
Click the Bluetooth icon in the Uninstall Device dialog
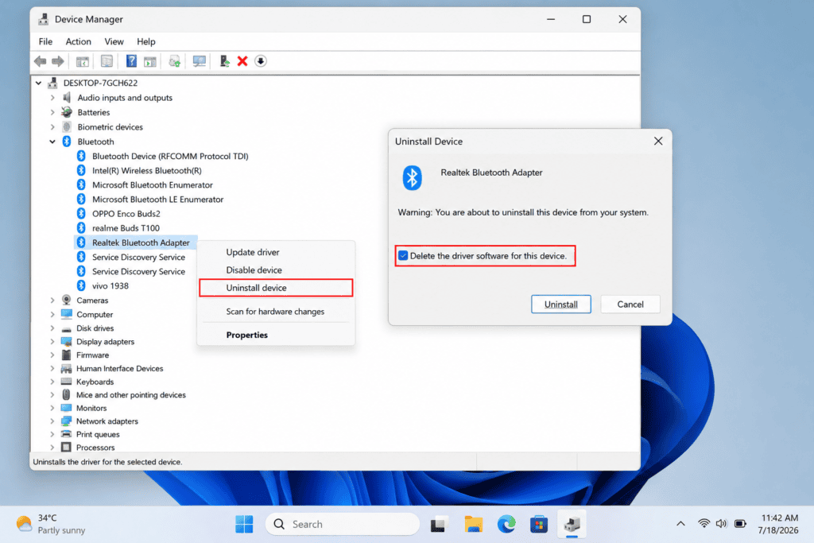413,177
